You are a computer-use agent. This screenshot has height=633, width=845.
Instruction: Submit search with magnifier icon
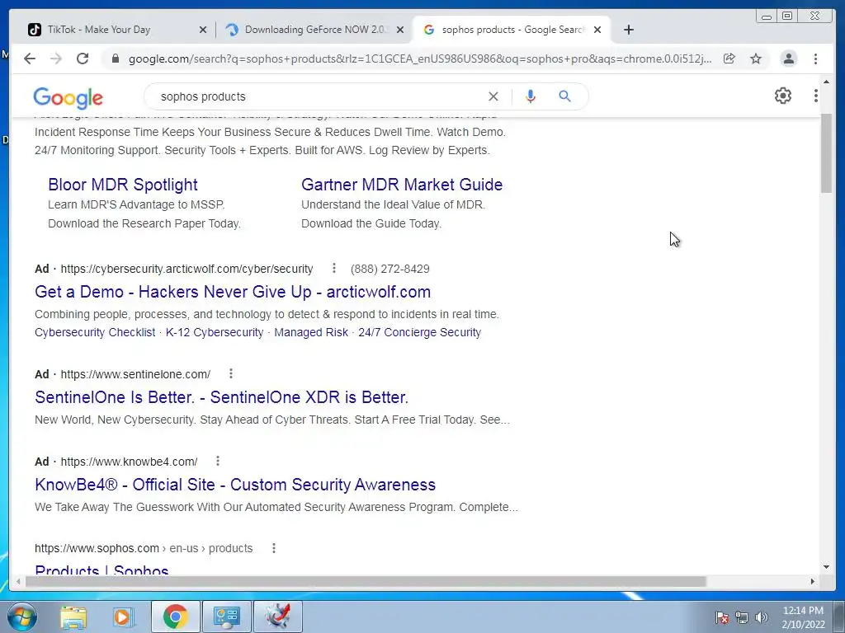point(564,96)
